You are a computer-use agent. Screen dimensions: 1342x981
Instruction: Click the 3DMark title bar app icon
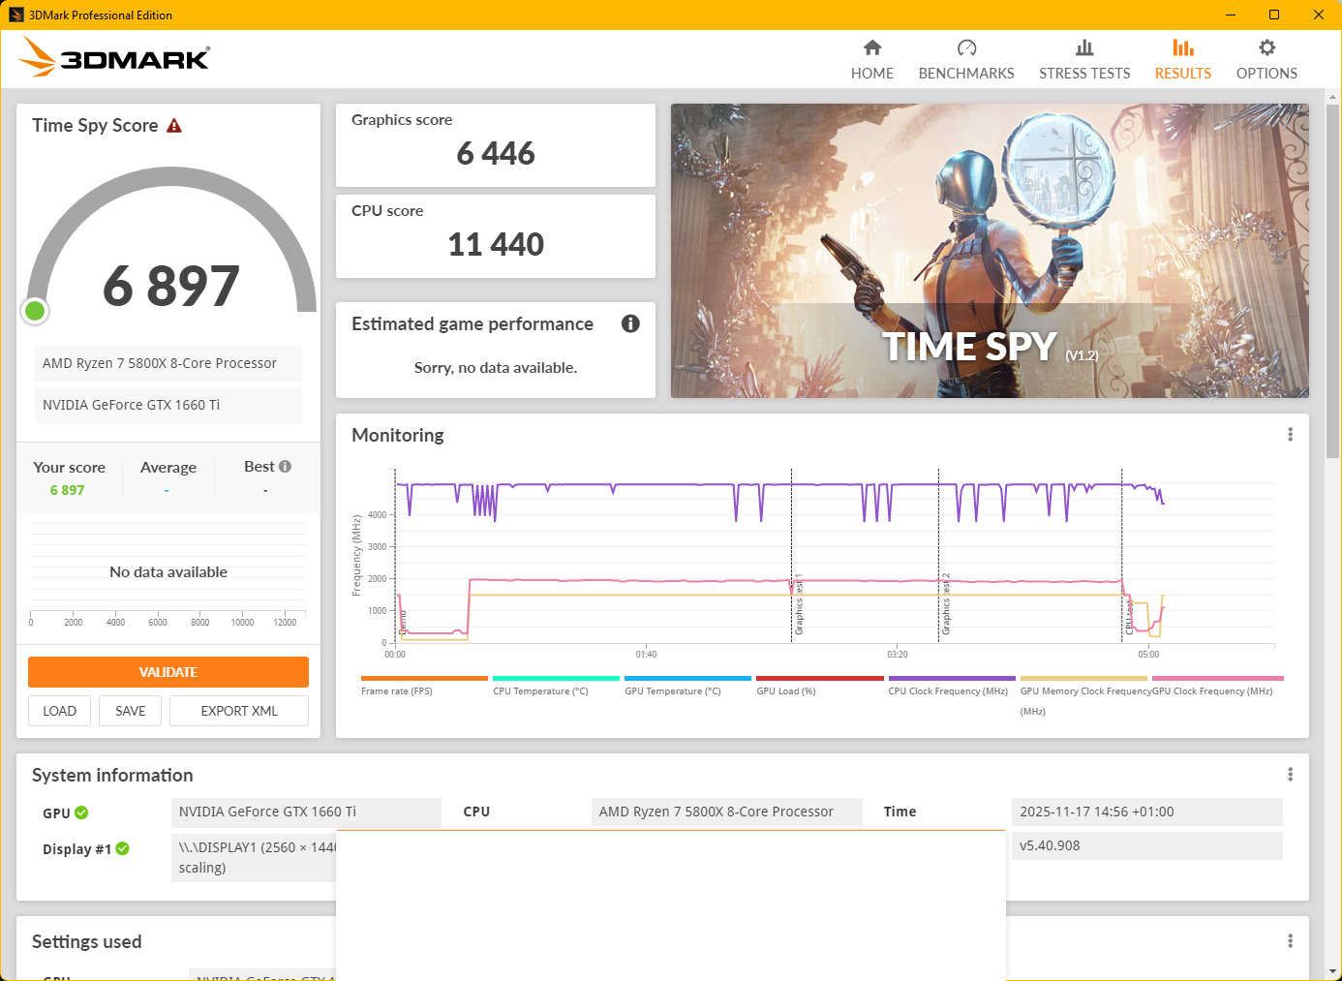point(16,15)
